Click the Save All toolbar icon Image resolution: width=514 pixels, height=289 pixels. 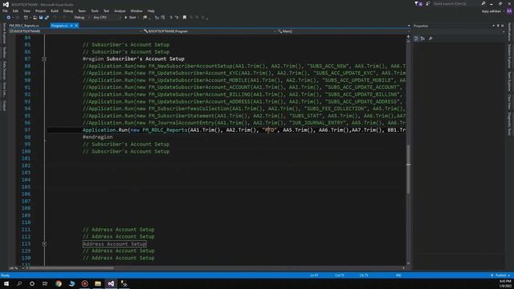click(47, 18)
